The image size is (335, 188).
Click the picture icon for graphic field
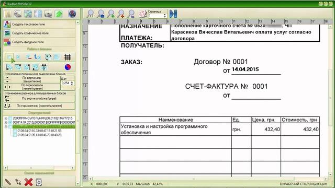point(7,33)
